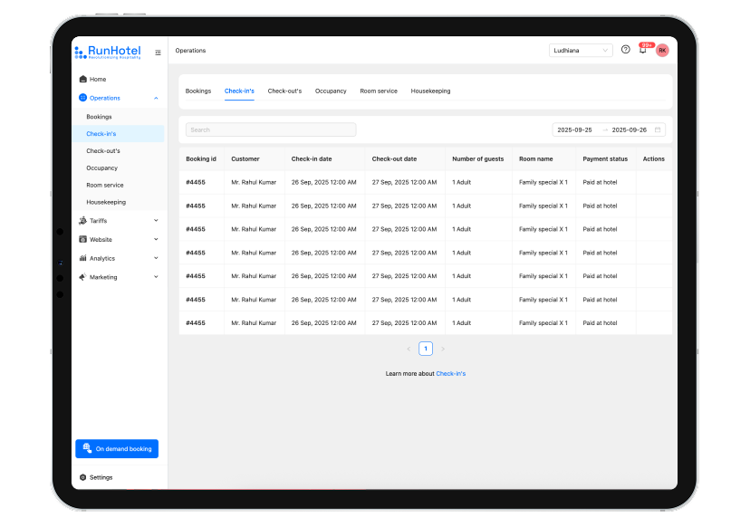This screenshot has height=527, width=750.
Task: Collapse the Operations menu chevron
Action: (156, 98)
